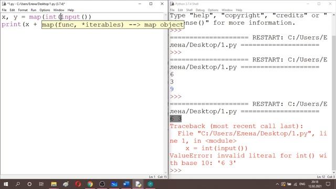Open Help menu in Python Shell window

(x=239, y=10)
